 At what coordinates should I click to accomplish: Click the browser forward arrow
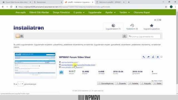(7, 7)
